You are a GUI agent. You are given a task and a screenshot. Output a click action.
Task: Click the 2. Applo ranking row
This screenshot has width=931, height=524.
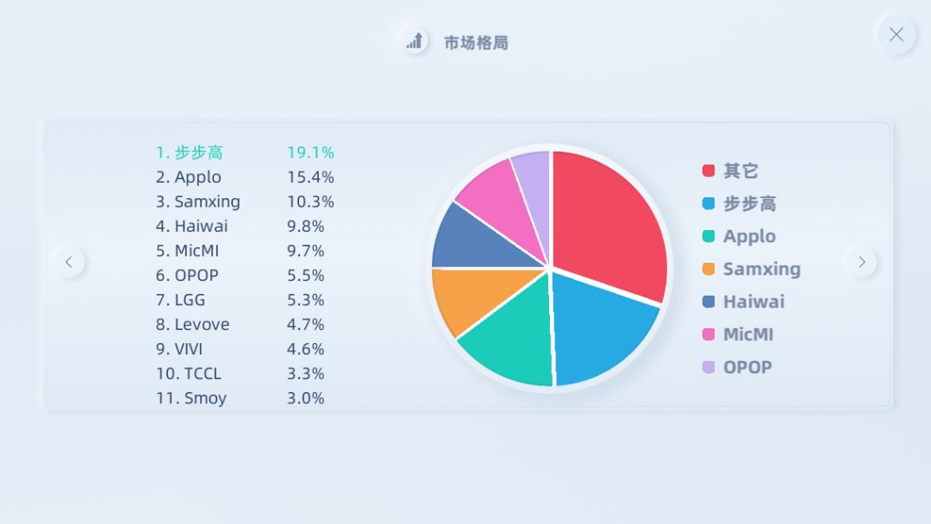[x=245, y=177]
